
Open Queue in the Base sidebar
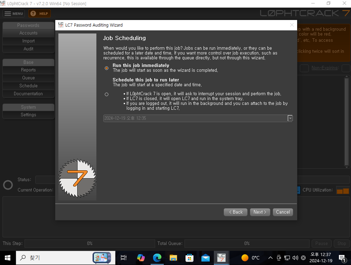tap(28, 78)
